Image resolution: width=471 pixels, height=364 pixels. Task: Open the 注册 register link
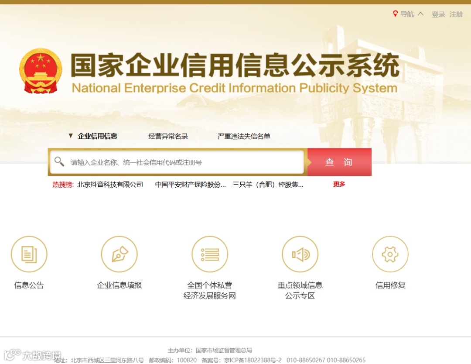tap(456, 14)
